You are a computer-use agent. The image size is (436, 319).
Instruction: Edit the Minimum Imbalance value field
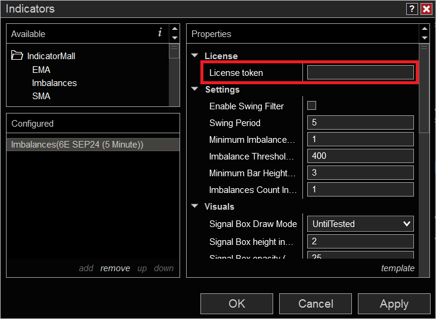[360, 139]
